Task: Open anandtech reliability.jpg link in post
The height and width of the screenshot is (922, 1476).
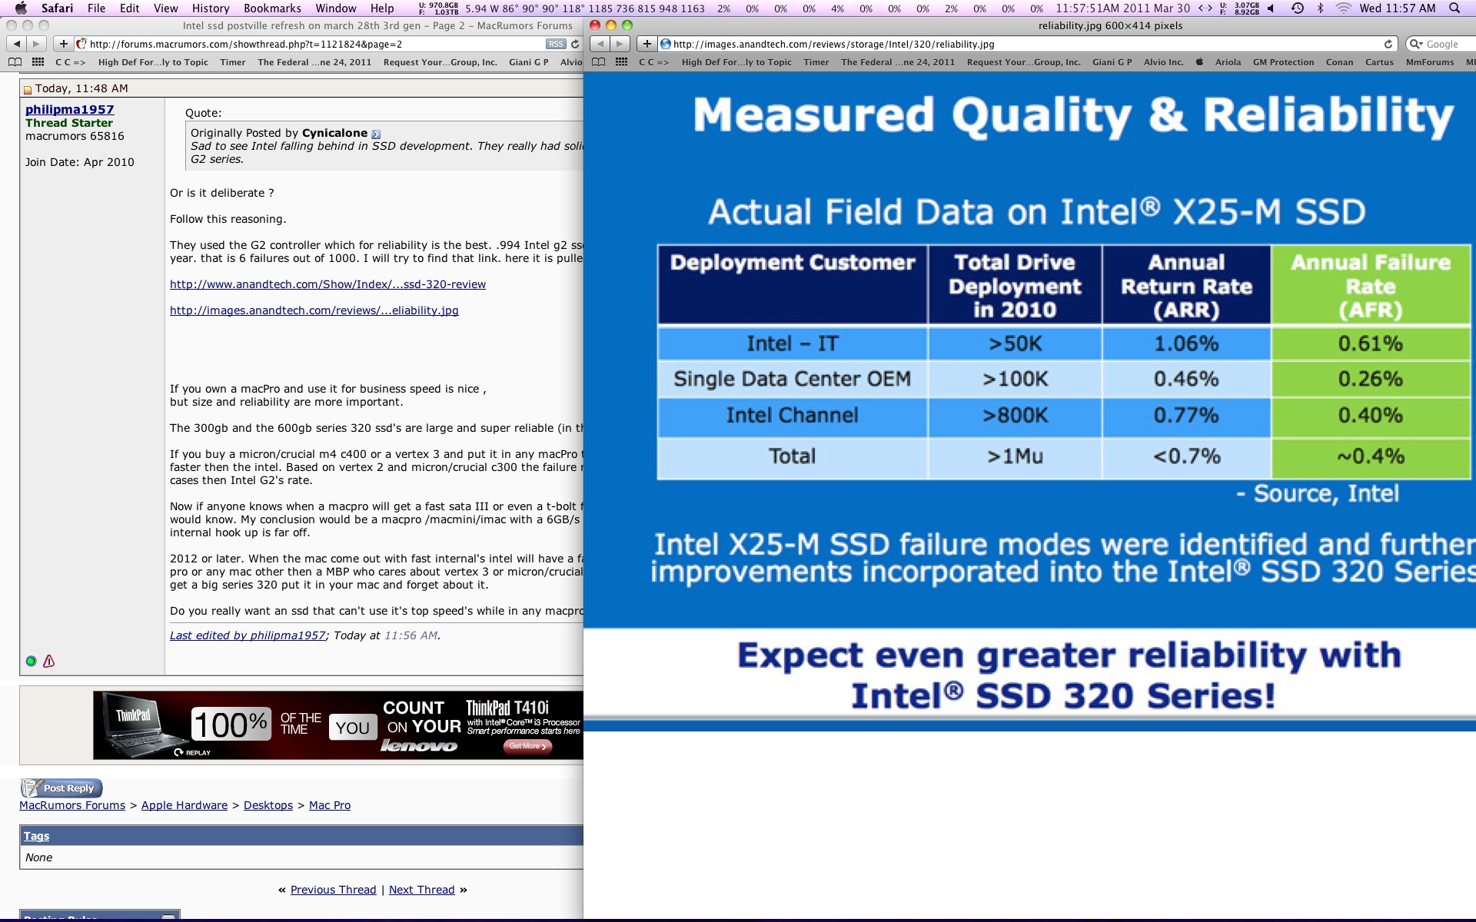Action: (314, 310)
